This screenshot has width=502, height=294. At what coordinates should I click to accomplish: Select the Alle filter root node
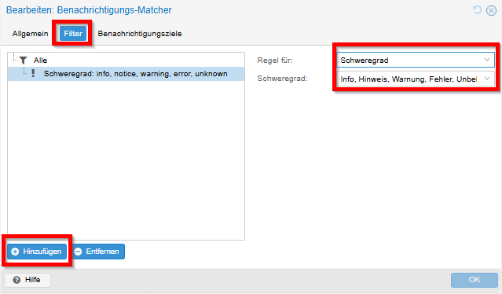[126, 61]
